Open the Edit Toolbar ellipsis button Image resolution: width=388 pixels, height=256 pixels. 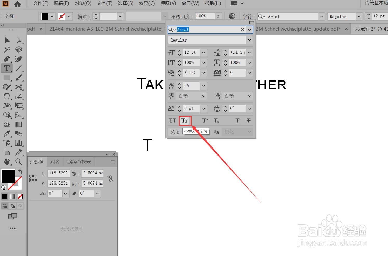point(13,228)
